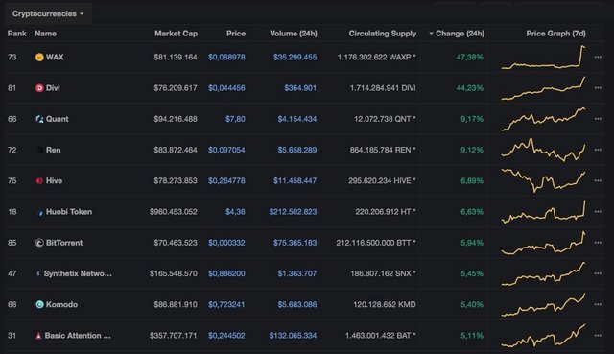Click the Basic Attention Token logo icon
Image resolution: width=614 pixels, height=354 pixels.
38,336
